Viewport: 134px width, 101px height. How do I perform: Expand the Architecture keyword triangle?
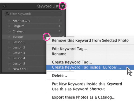9,21
